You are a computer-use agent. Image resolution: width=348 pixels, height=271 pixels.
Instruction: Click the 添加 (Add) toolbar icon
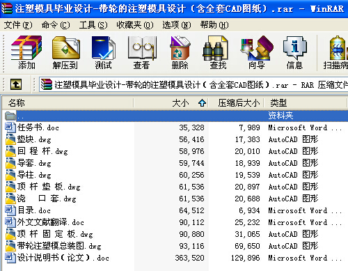click(x=26, y=48)
